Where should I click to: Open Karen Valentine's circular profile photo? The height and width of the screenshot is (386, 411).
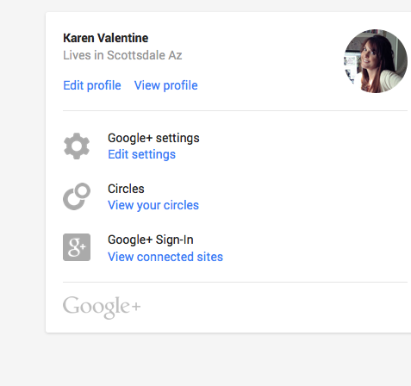pos(376,61)
